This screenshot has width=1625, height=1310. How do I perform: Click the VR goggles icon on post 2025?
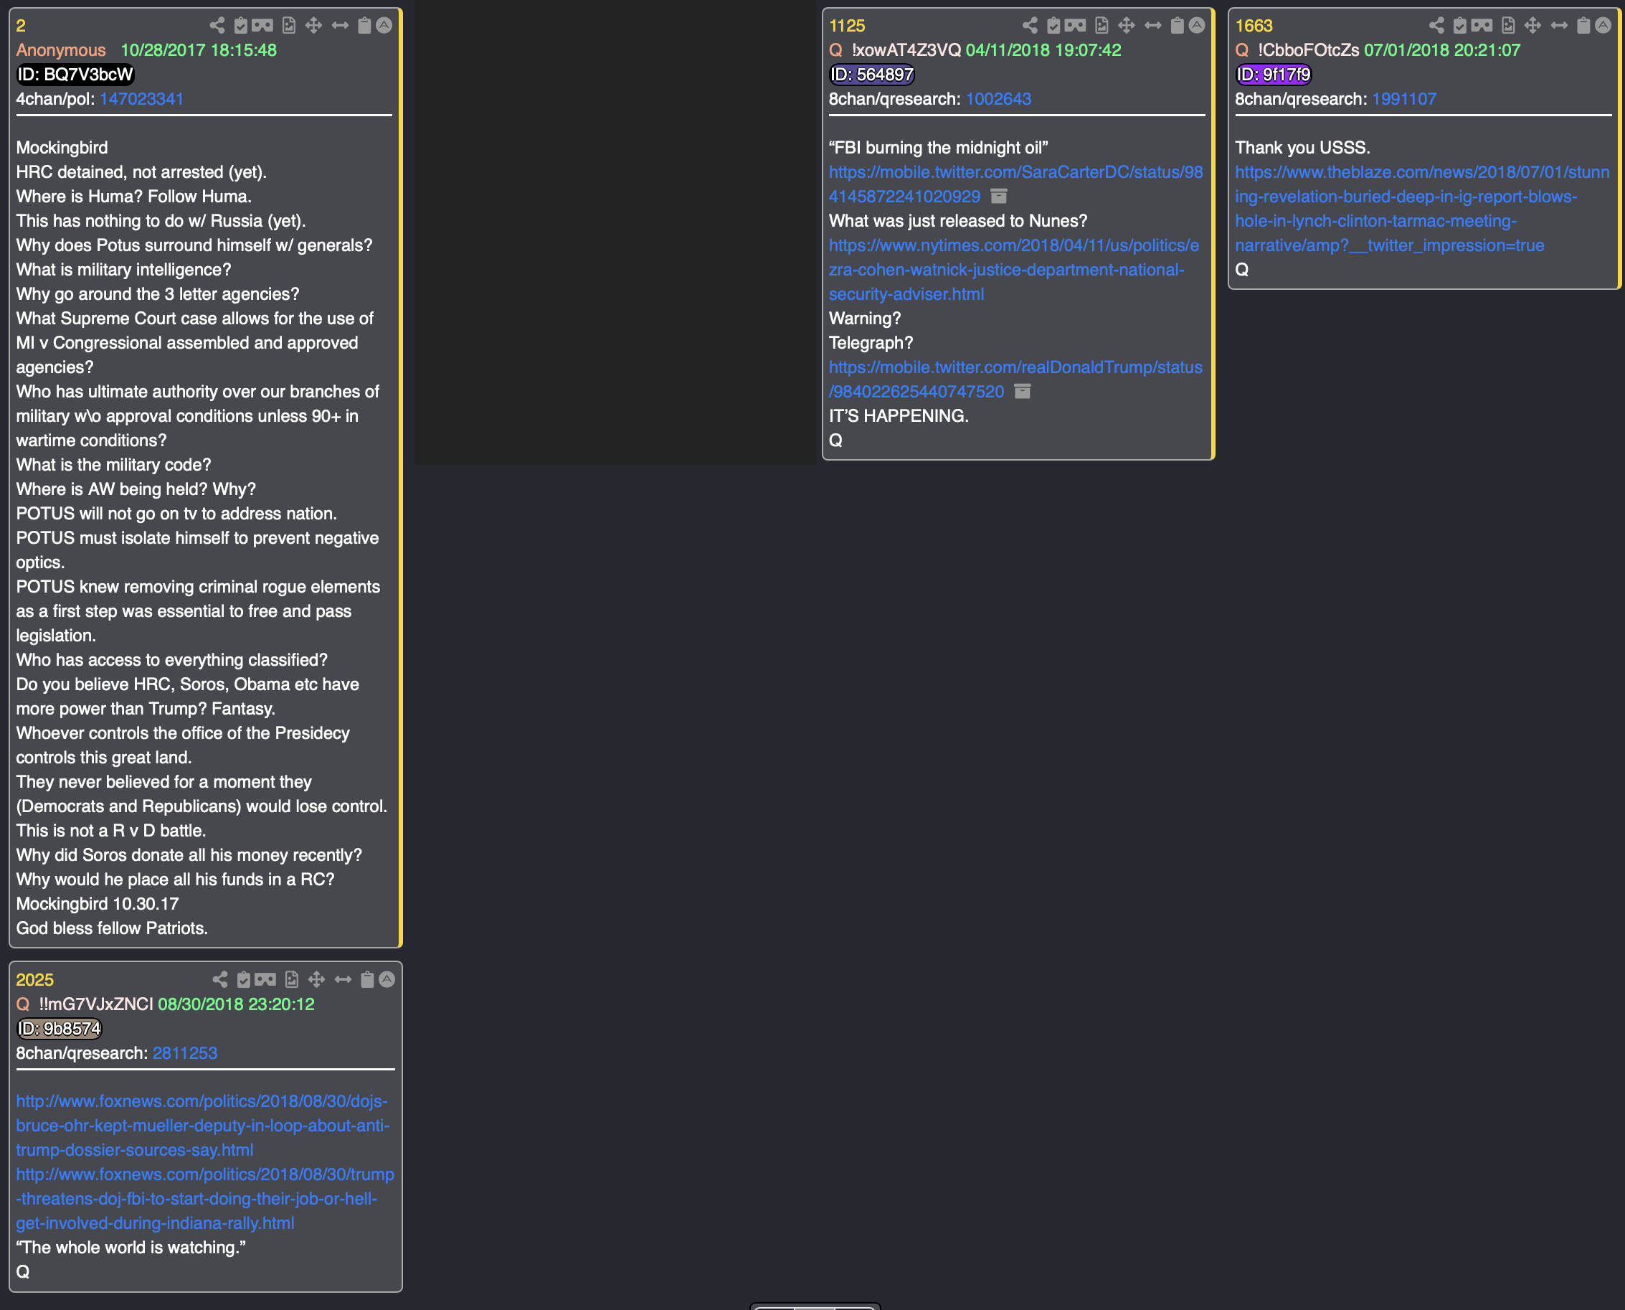[x=265, y=979]
